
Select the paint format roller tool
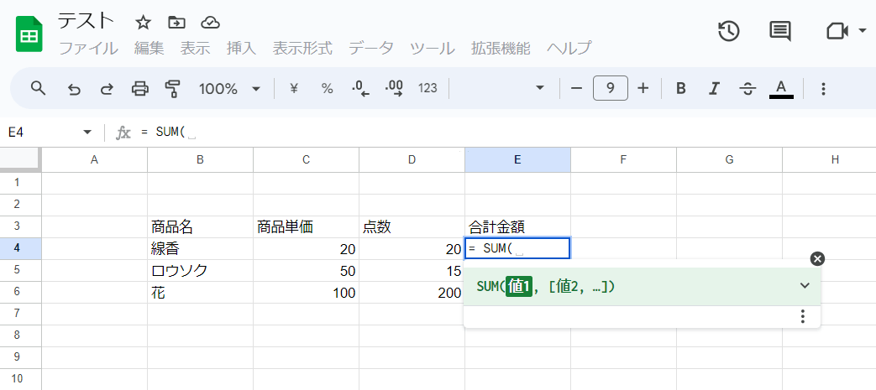173,89
